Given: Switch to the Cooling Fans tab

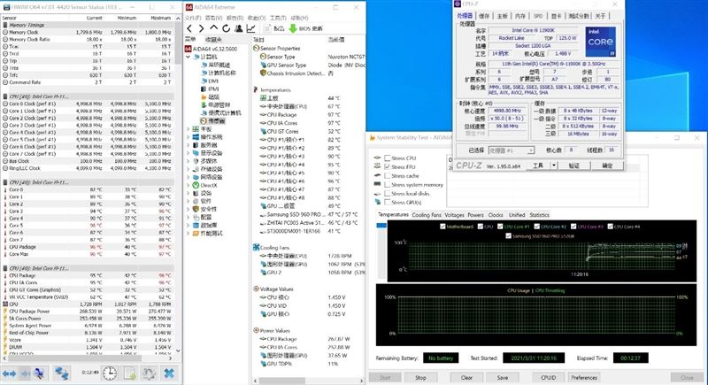Looking at the screenshot, I should pos(427,215).
